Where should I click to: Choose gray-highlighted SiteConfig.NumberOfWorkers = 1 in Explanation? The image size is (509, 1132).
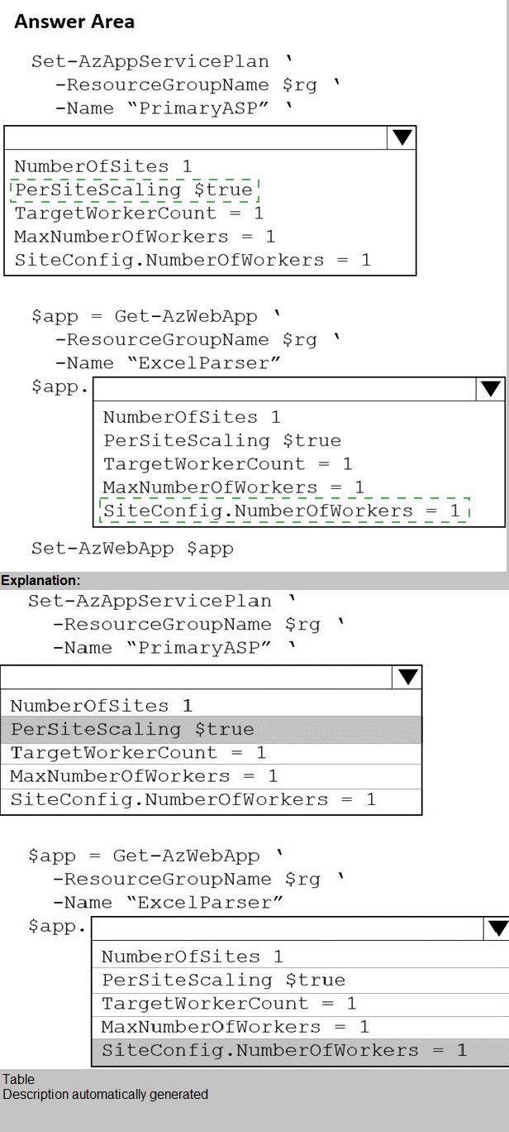(284, 1051)
